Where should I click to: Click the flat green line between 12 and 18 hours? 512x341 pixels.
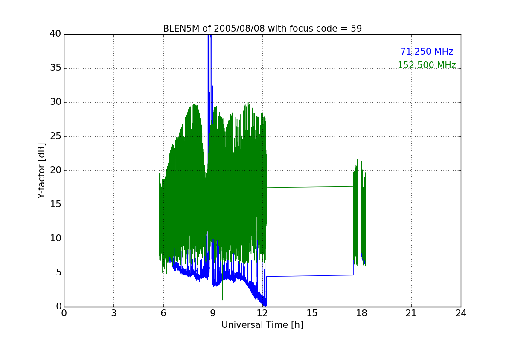click(310, 187)
